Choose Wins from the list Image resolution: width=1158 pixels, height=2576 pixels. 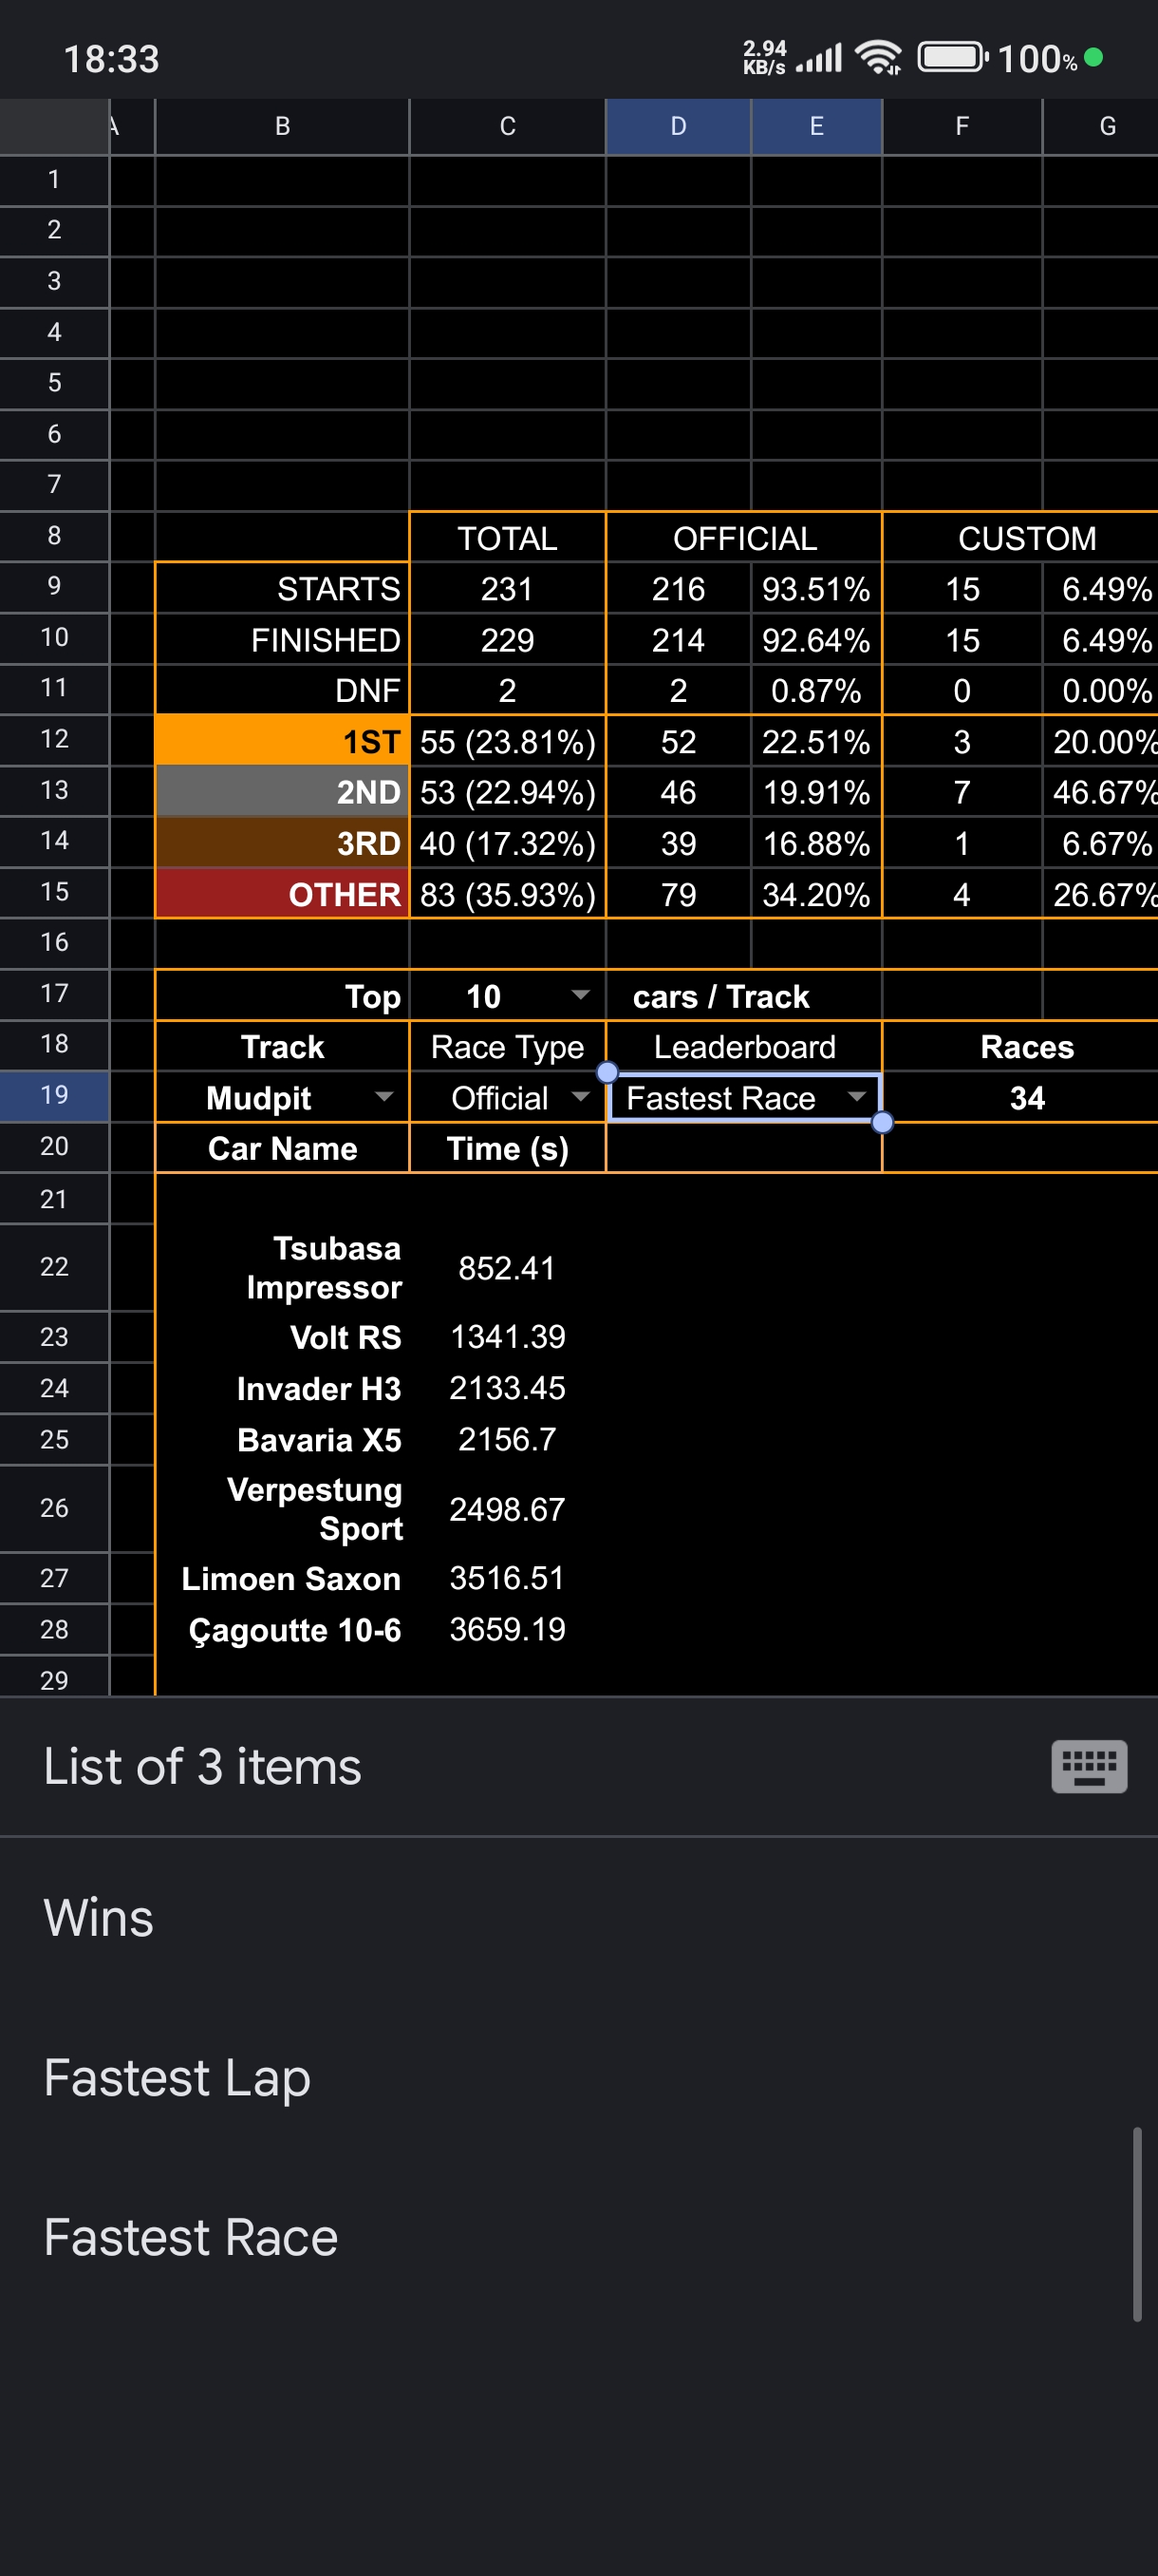coord(98,1917)
